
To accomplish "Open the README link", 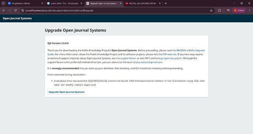I will click(x=181, y=51).
